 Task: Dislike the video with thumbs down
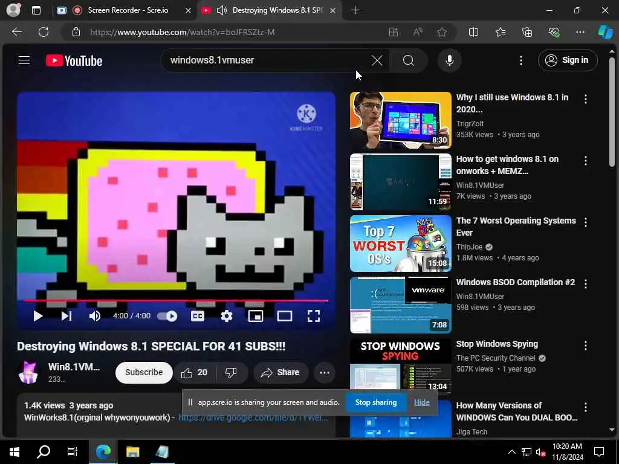click(231, 372)
